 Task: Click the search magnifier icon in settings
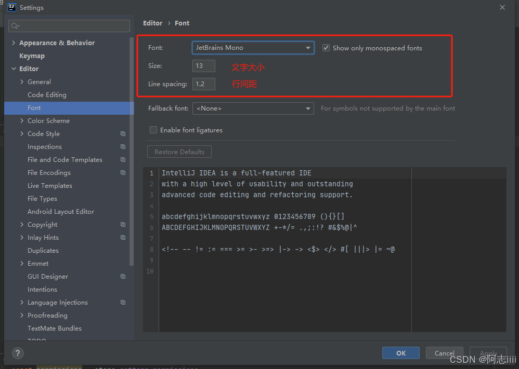[x=15, y=26]
